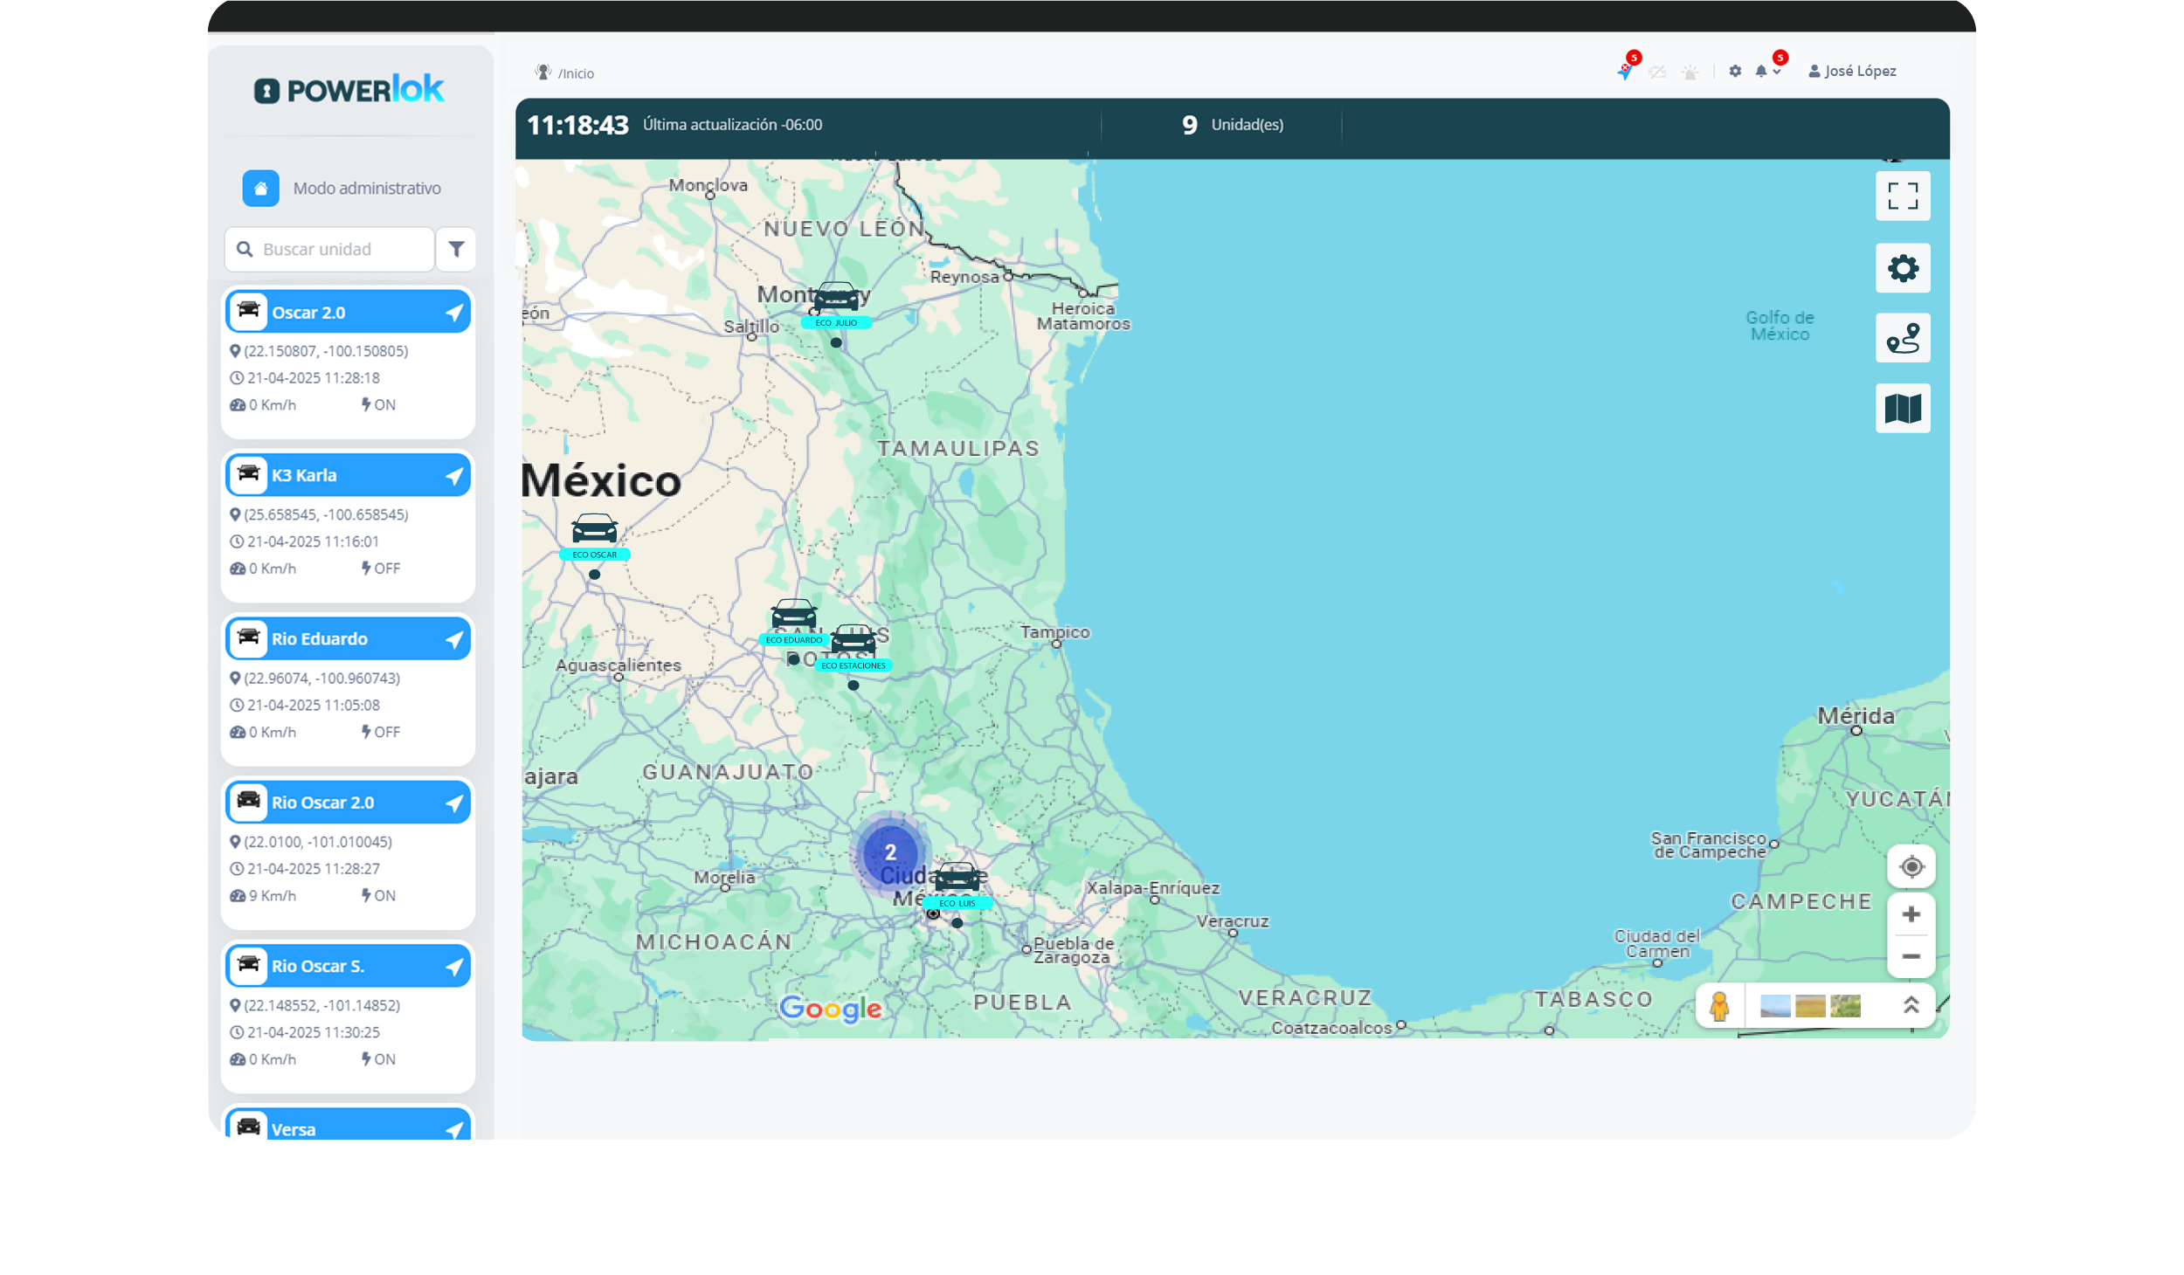This screenshot has width=2184, height=1275.
Task: Locate K3 Karla with its arrow icon
Action: [454, 476]
